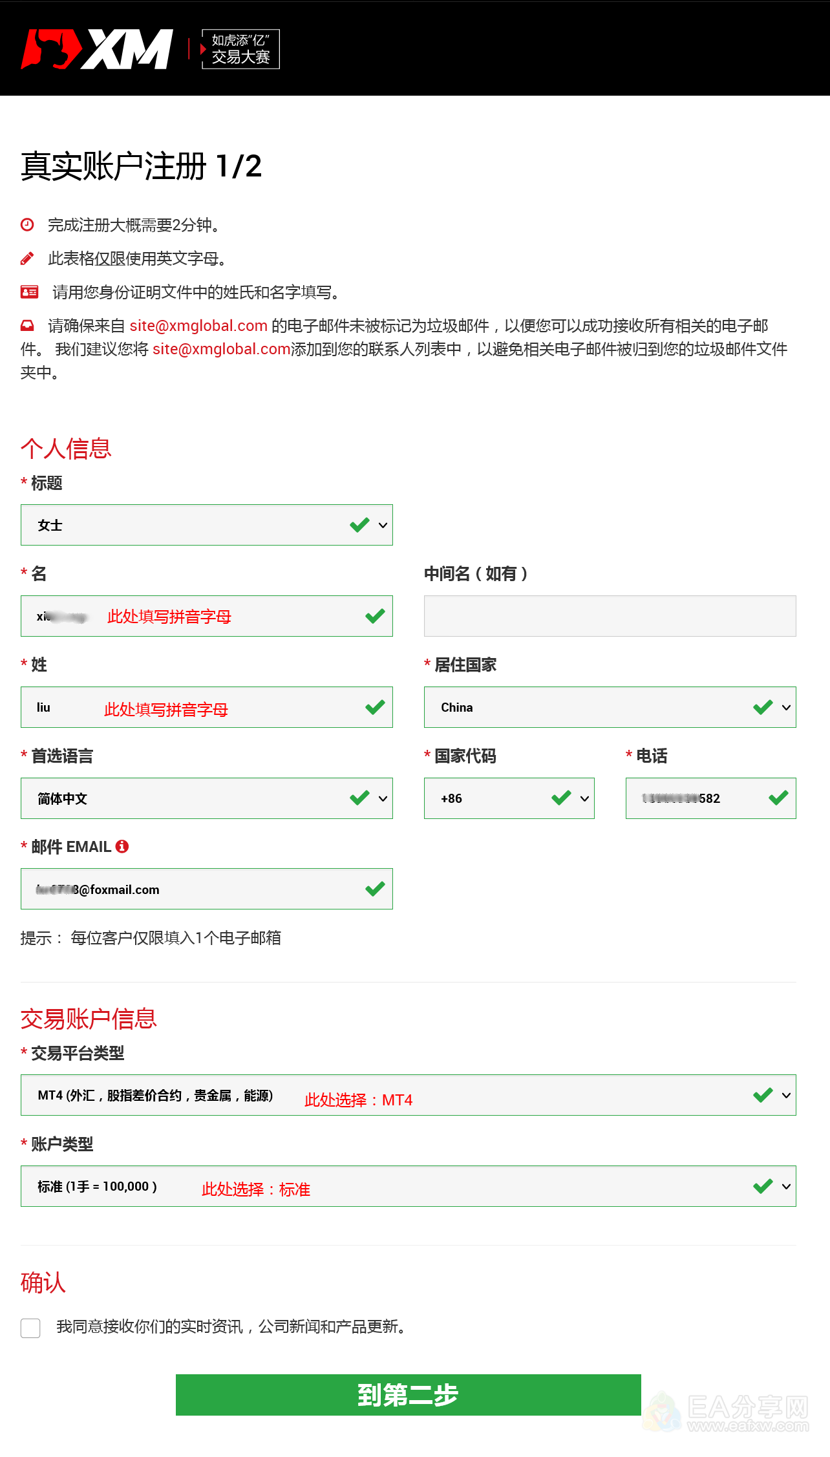Click the 名 first name input field
Viewport: 830px width, 1457px height.
coord(207,616)
